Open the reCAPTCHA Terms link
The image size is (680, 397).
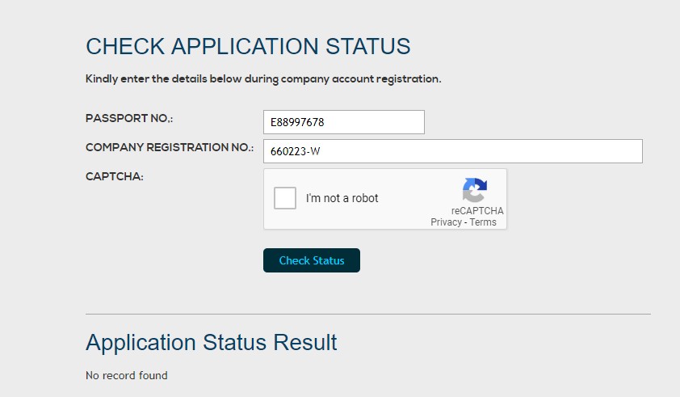click(x=483, y=222)
